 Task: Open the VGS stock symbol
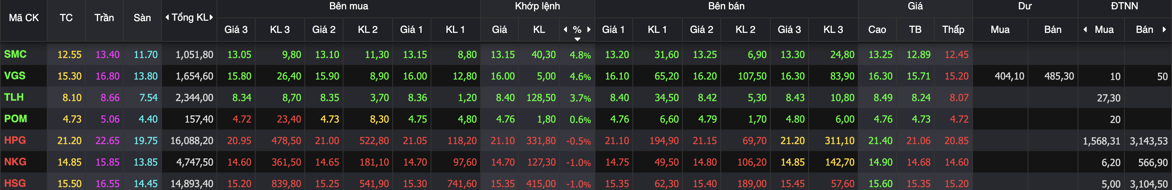click(15, 75)
